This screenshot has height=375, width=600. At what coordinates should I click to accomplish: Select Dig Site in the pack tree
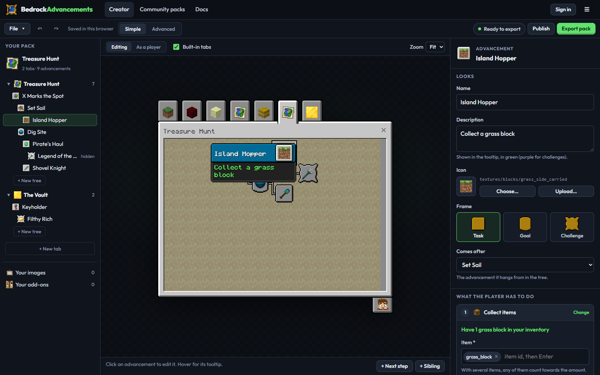50,132
